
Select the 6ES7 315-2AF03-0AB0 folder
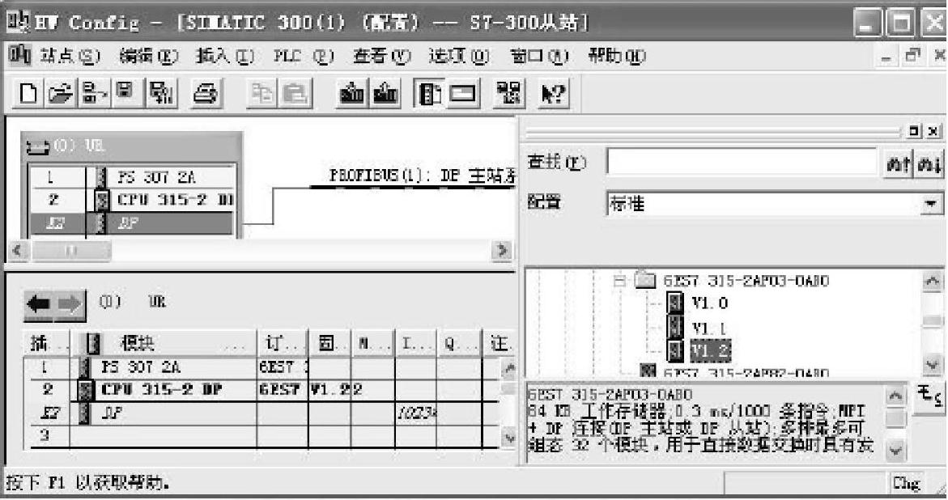(x=746, y=281)
